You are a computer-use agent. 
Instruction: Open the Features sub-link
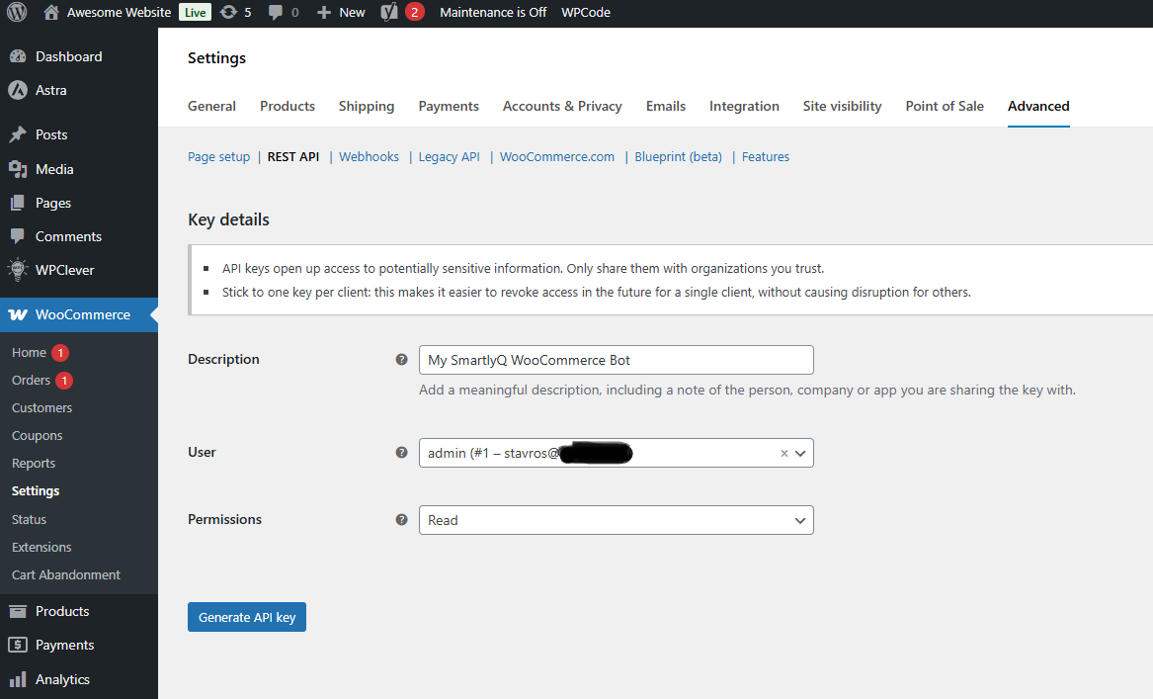click(x=766, y=157)
